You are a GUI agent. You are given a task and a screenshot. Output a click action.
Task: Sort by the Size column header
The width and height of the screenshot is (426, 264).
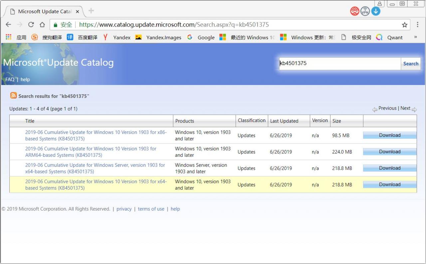click(x=336, y=121)
